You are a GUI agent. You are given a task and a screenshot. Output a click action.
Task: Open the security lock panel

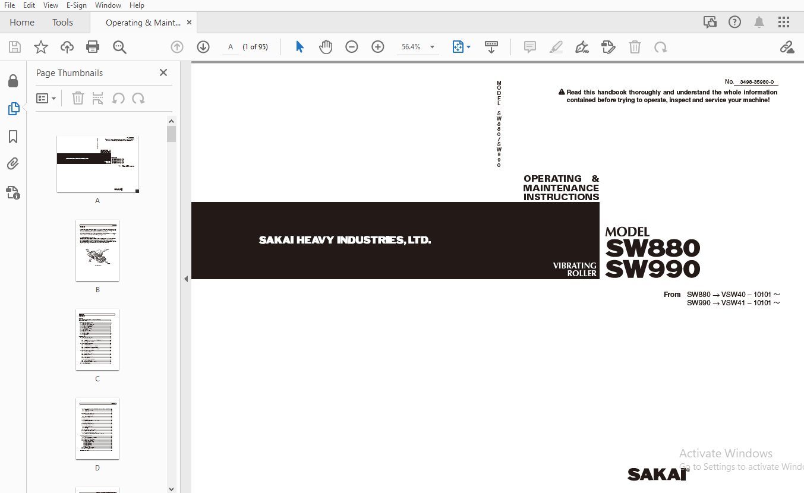(13, 81)
